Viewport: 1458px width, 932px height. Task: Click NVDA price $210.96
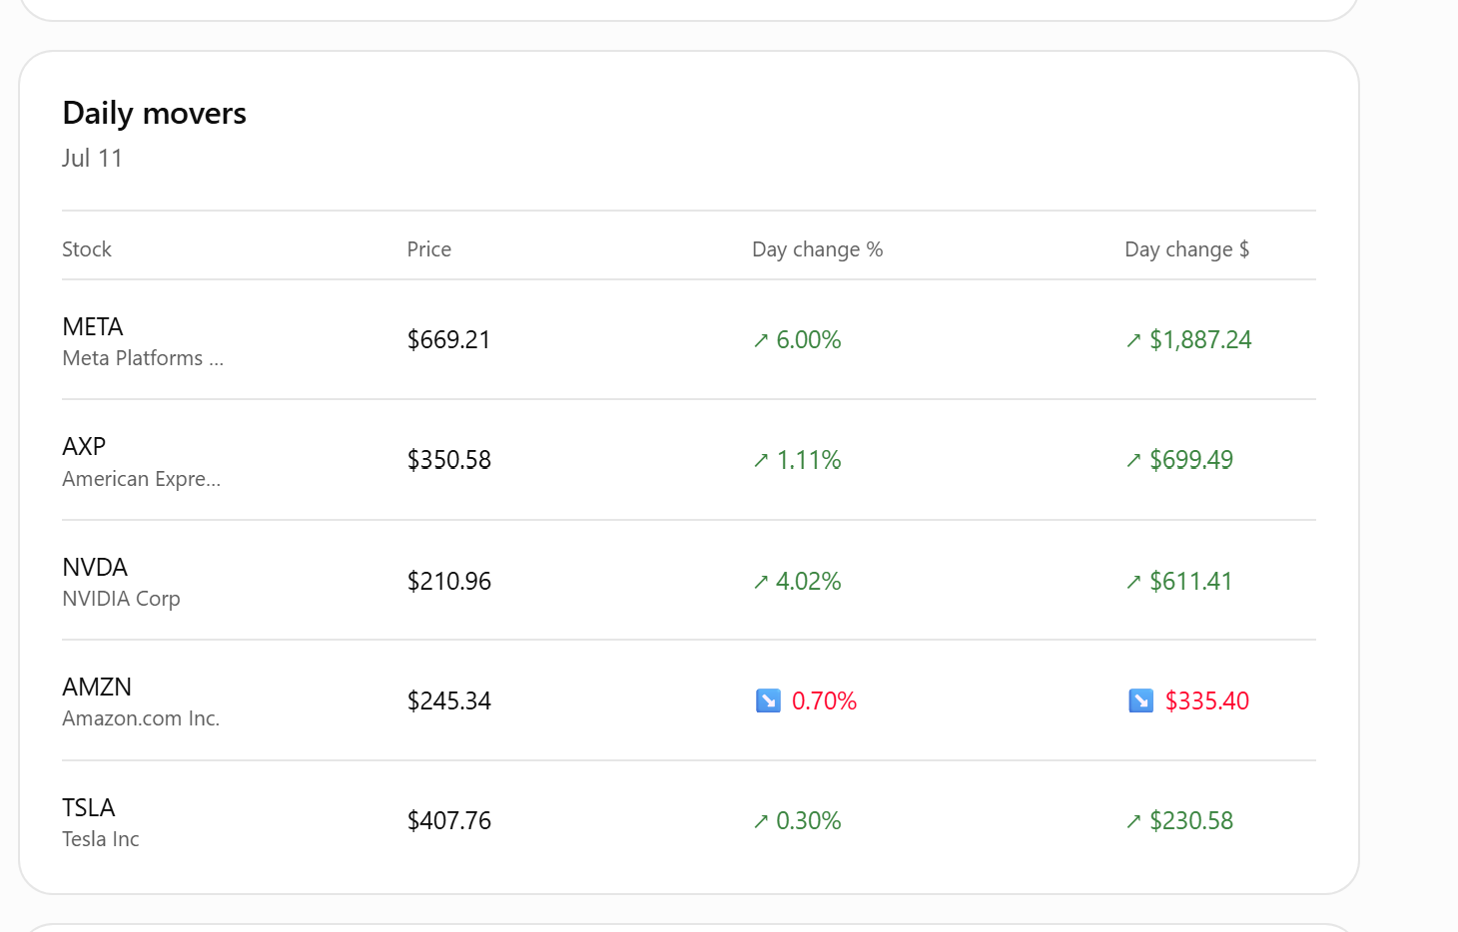point(449,582)
